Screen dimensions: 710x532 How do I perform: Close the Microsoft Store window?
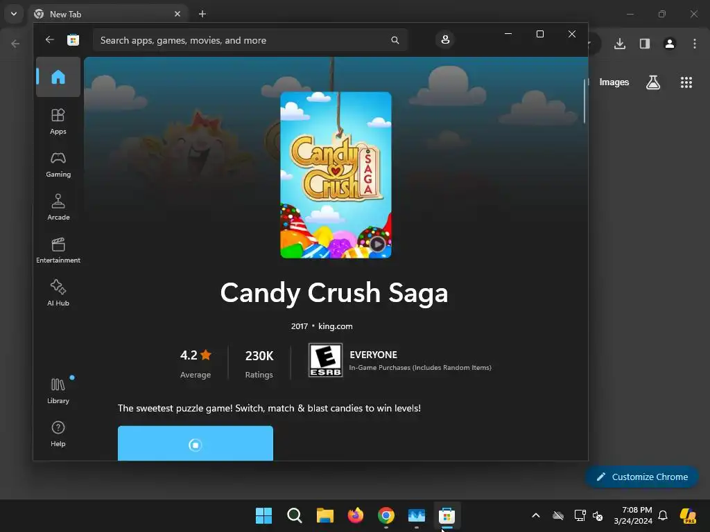[x=572, y=34]
